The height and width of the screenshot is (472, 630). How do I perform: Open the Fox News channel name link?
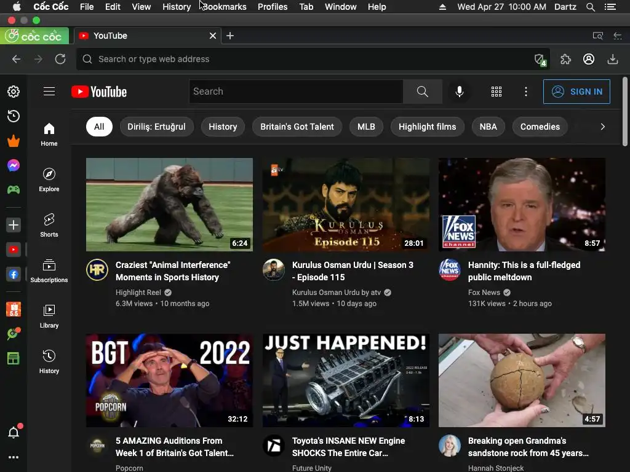484,293
